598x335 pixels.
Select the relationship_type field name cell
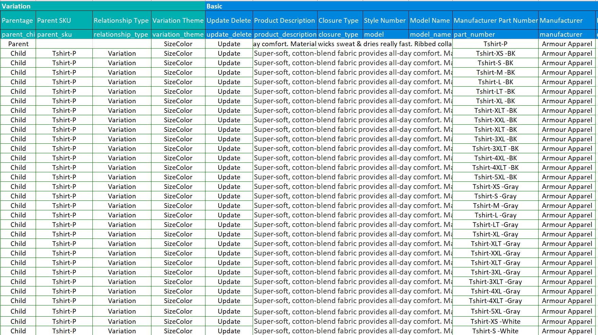point(122,34)
